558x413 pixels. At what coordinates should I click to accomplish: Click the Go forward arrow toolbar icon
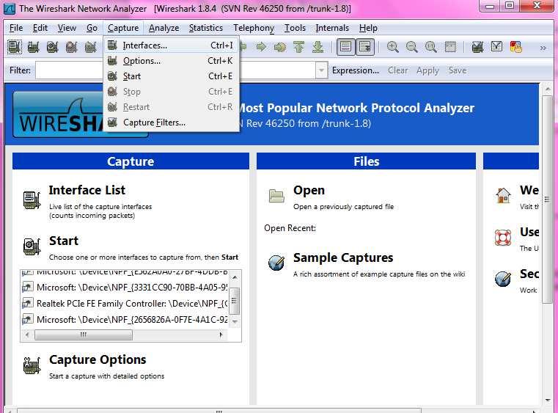point(261,47)
